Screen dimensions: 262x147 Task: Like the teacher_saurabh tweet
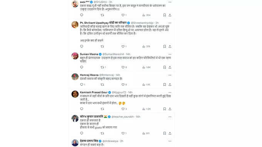coord(123,133)
